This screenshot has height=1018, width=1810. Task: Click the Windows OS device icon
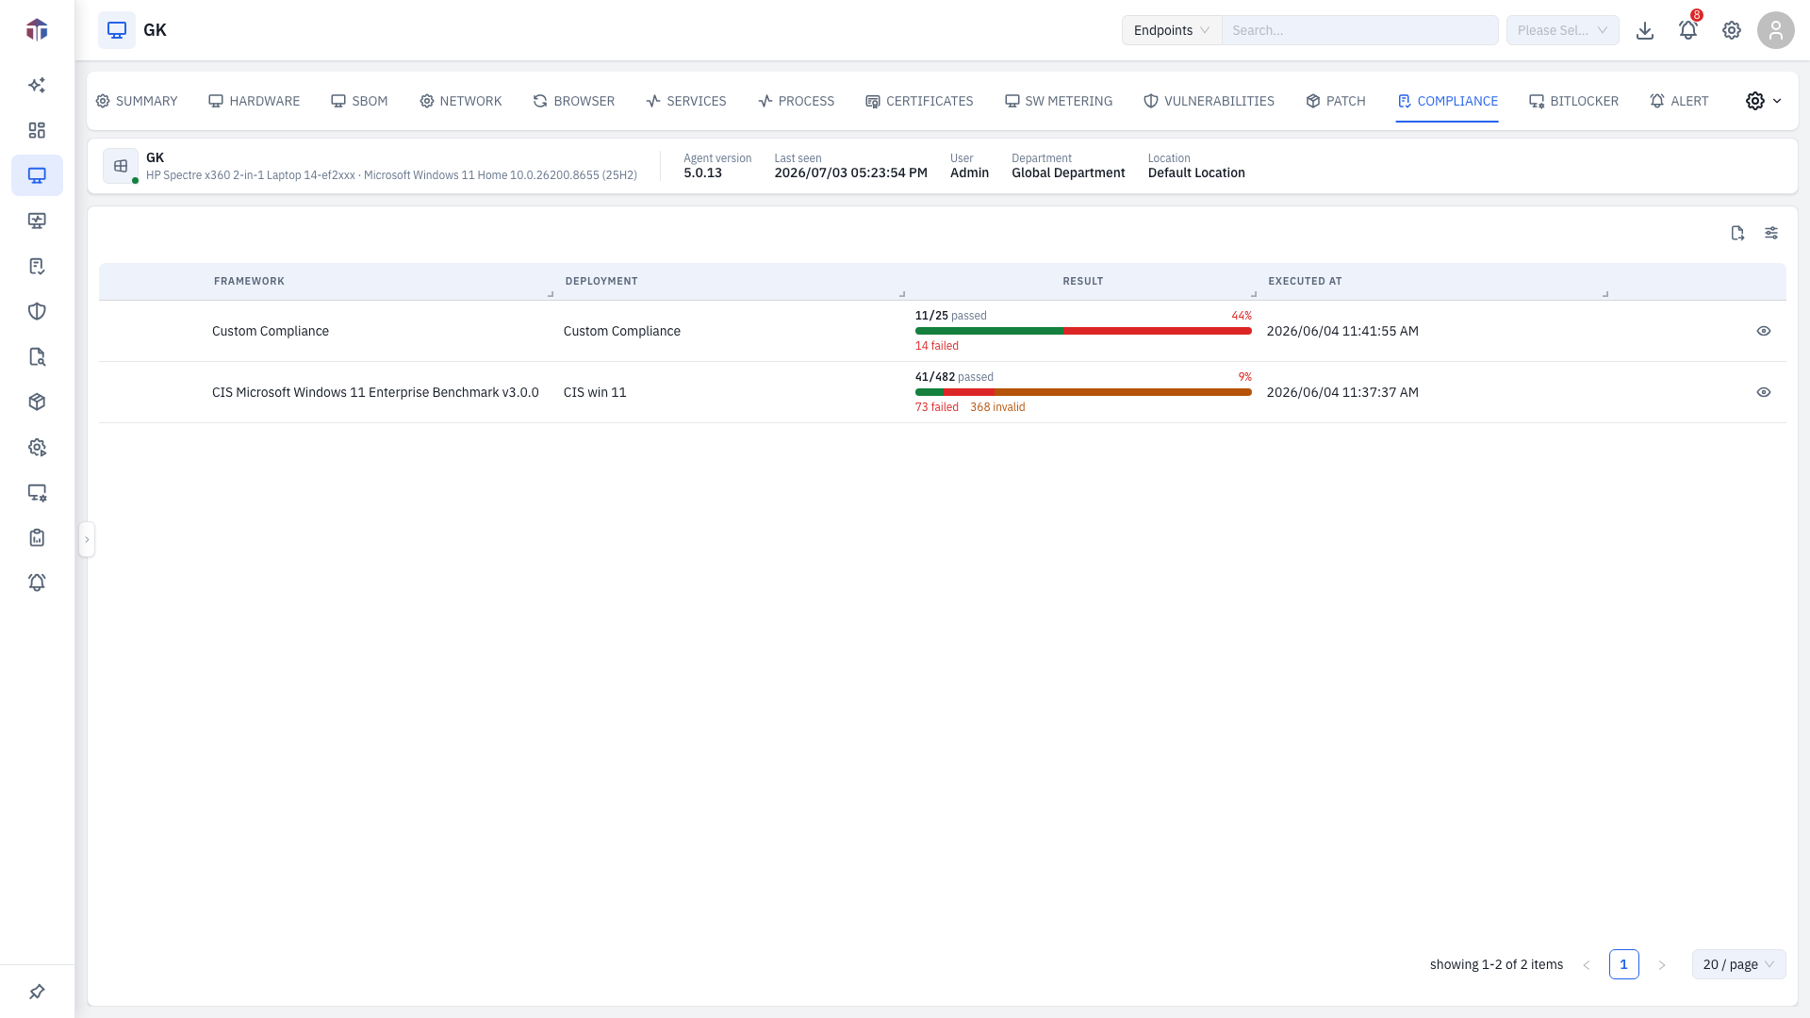tap(121, 166)
